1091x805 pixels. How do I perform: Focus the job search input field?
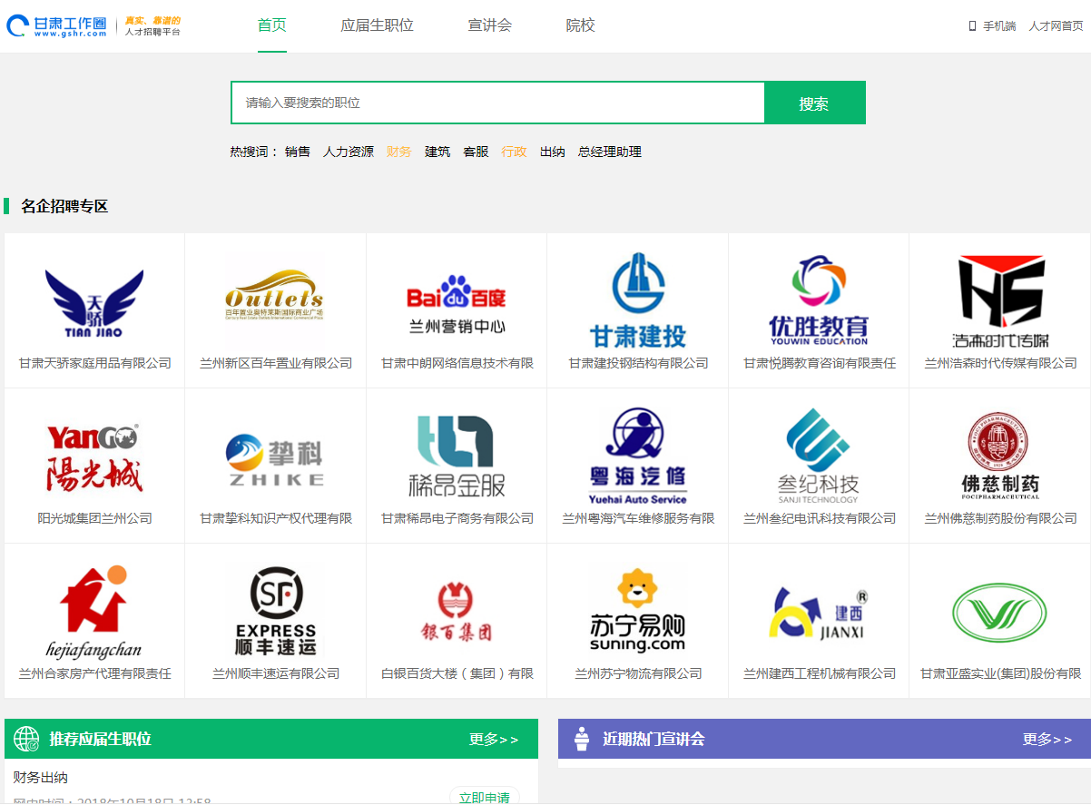(x=497, y=103)
